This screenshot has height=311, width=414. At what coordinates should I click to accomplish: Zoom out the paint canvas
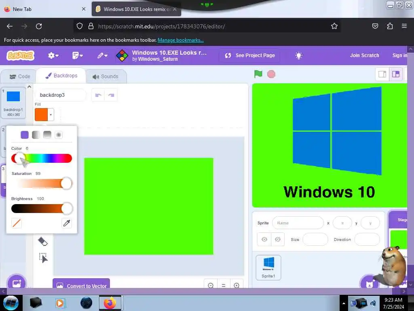coord(211,285)
